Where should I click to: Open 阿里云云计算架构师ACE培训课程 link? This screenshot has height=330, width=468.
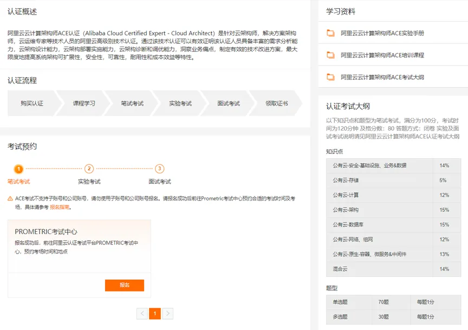click(x=382, y=55)
